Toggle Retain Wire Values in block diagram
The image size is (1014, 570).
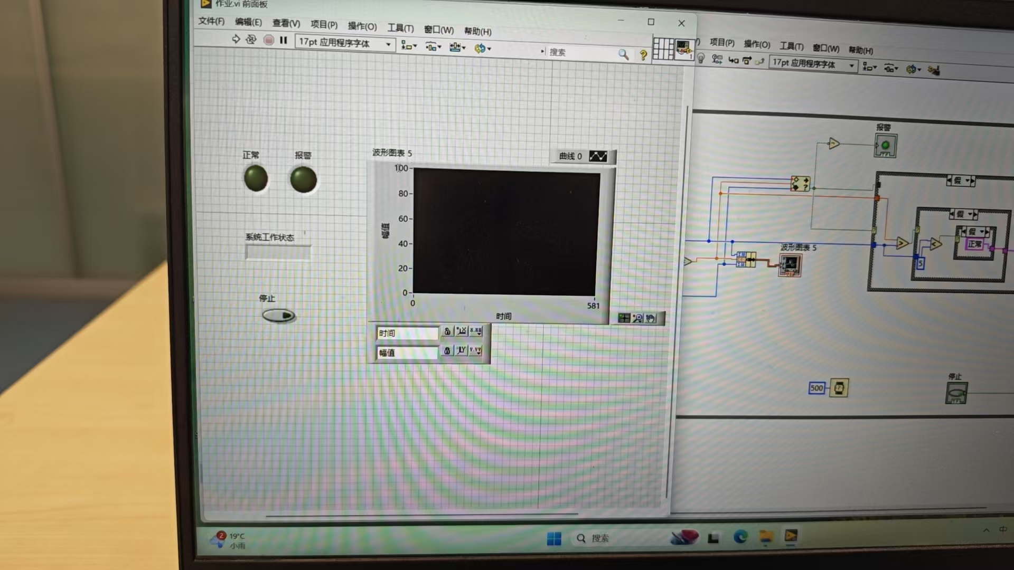point(717,60)
